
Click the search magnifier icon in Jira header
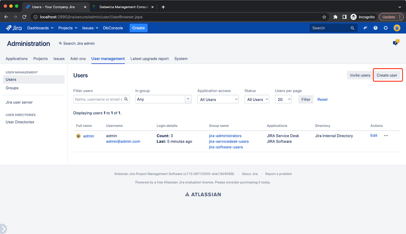point(352,28)
